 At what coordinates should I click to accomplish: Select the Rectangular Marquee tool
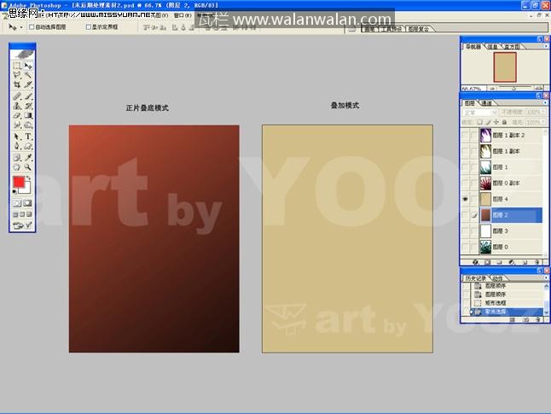pyautogui.click(x=17, y=66)
